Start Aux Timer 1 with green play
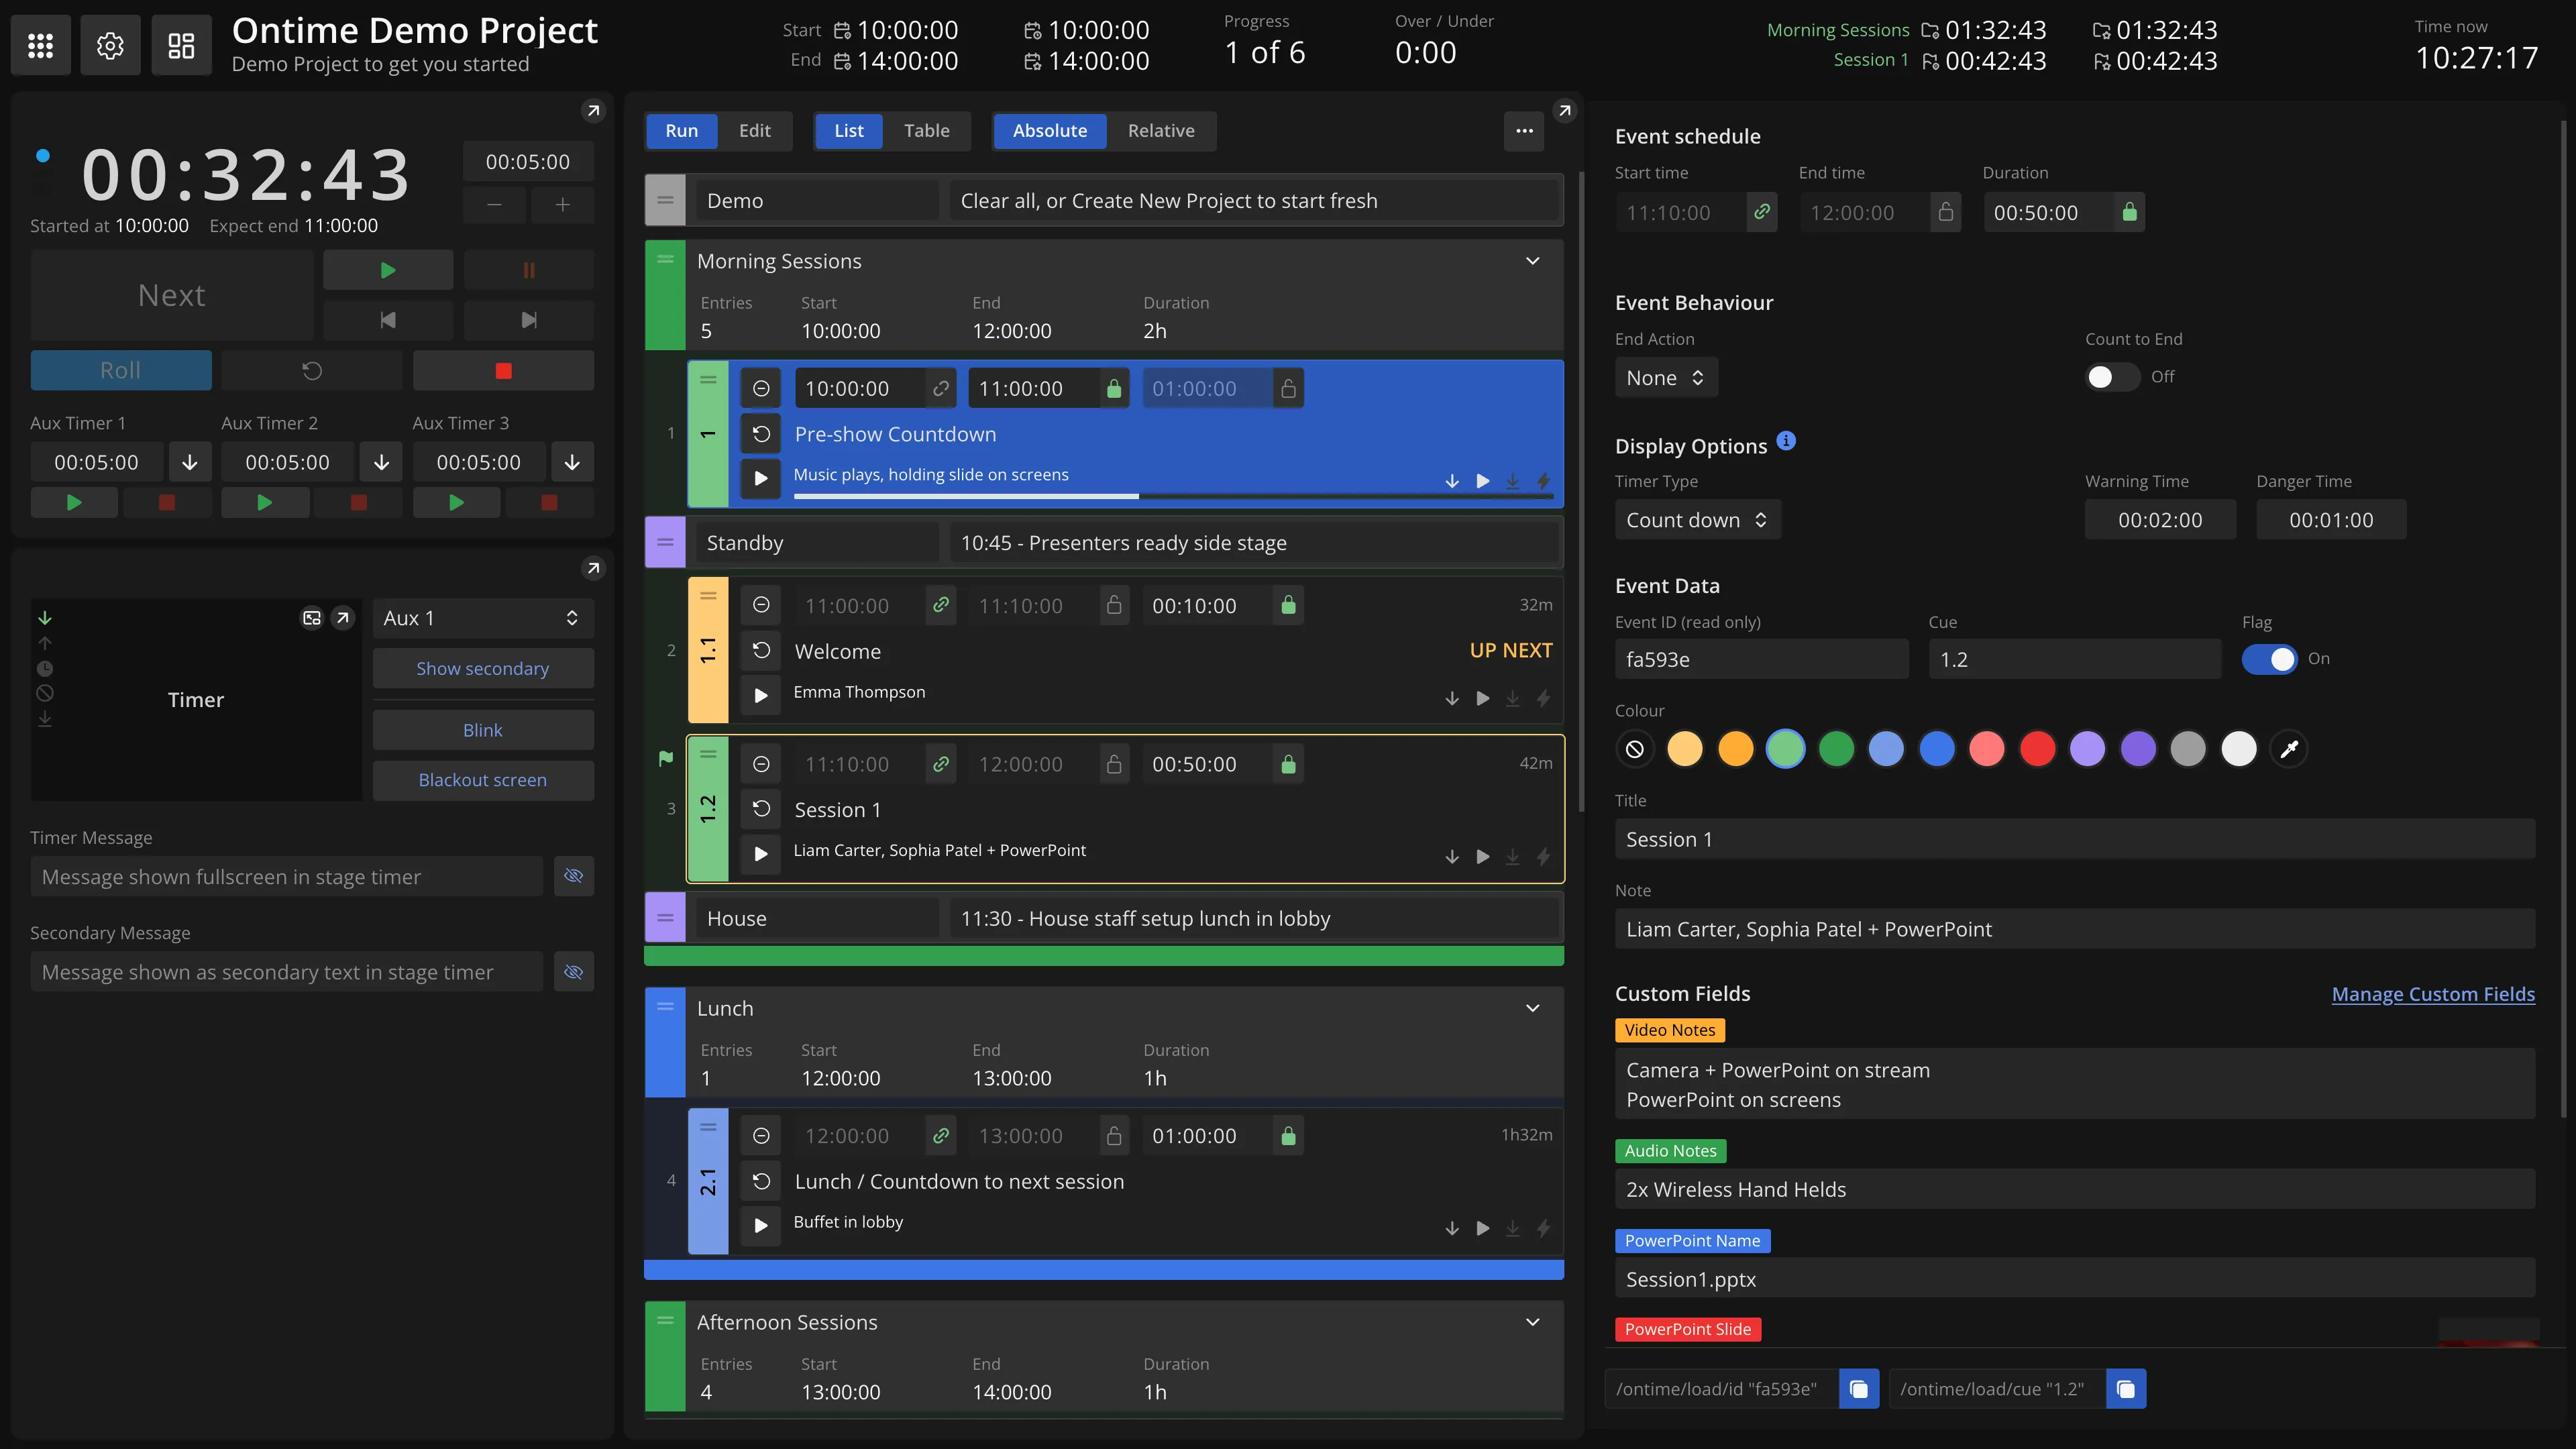This screenshot has width=2576, height=1449. point(74,503)
